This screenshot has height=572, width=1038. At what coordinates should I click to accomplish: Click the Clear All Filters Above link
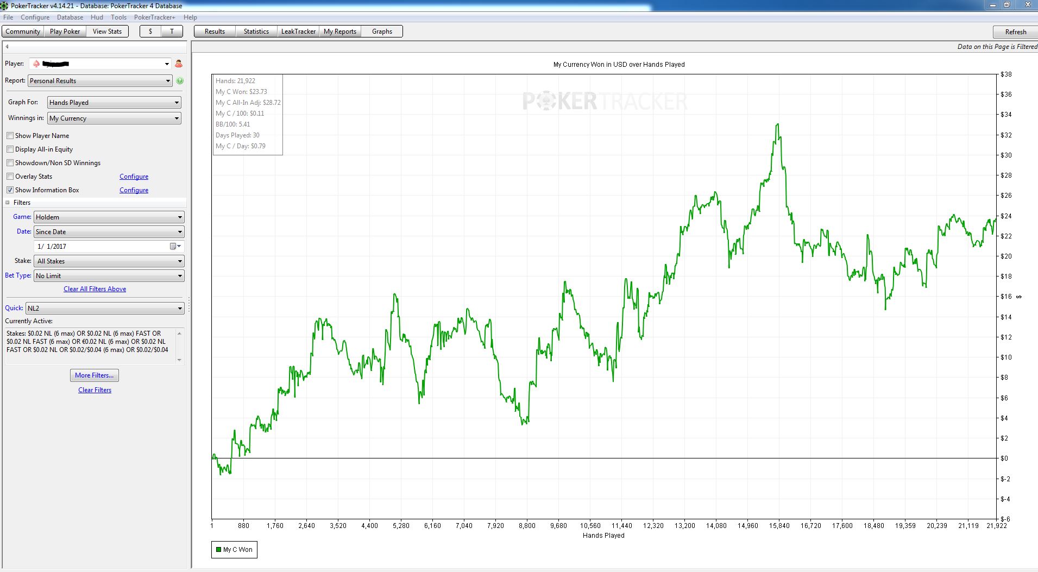tap(95, 289)
